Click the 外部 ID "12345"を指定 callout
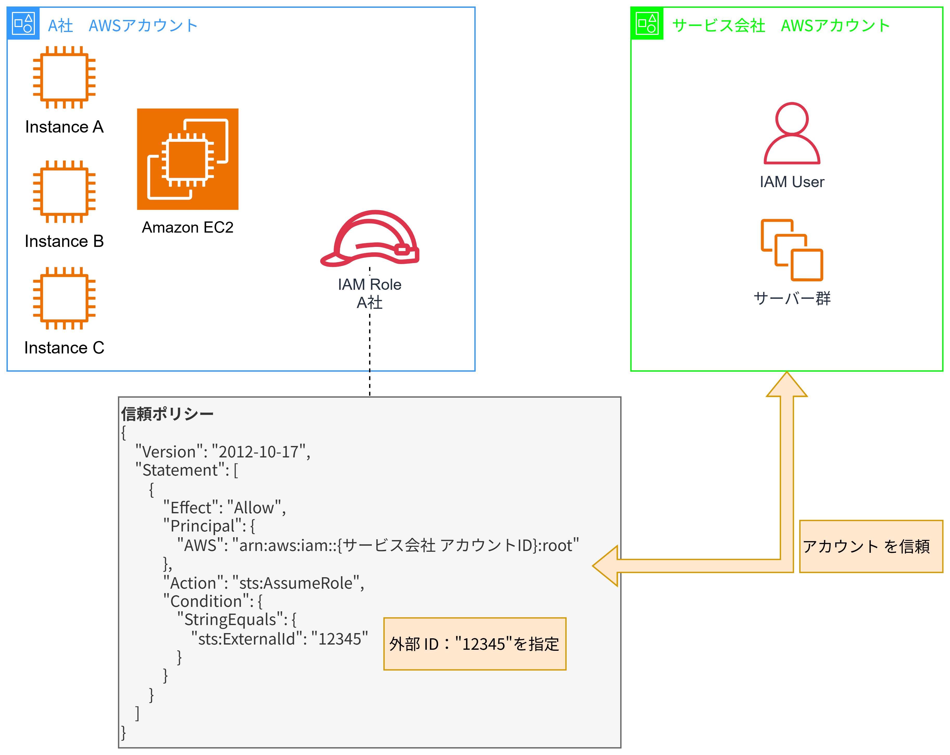The height and width of the screenshot is (755, 950). (475, 644)
